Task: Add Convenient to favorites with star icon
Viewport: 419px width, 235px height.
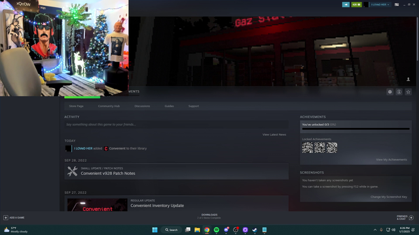Action: tap(408, 92)
